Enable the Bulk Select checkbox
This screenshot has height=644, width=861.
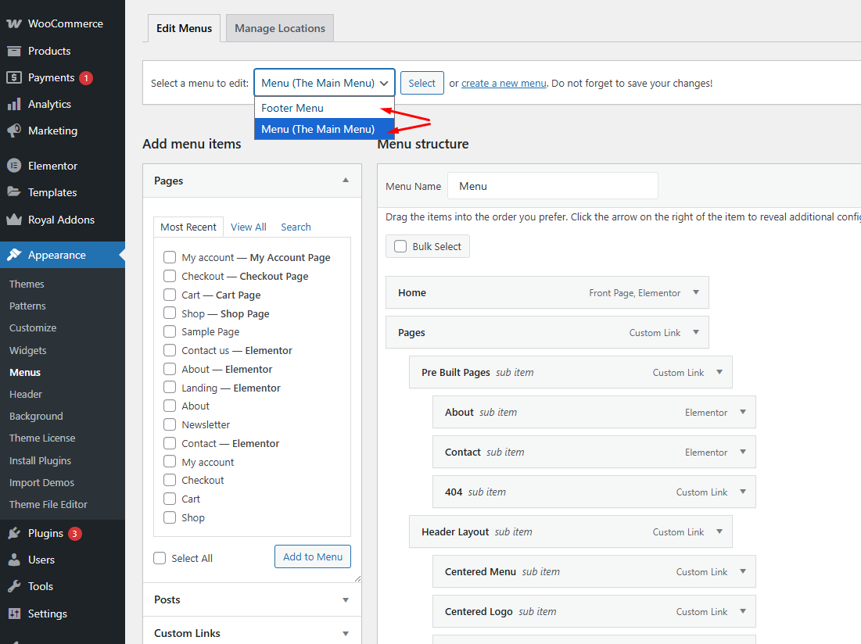pos(400,246)
